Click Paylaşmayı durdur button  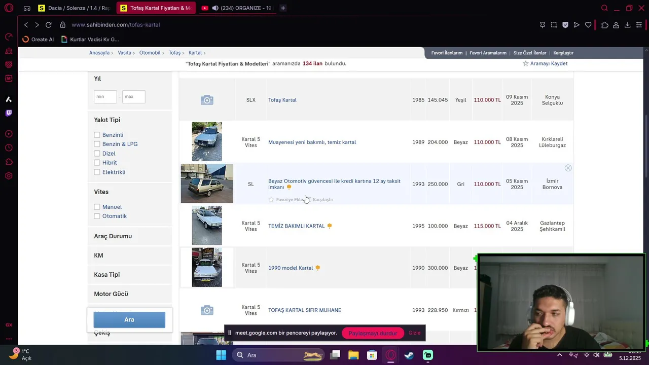[373, 333]
